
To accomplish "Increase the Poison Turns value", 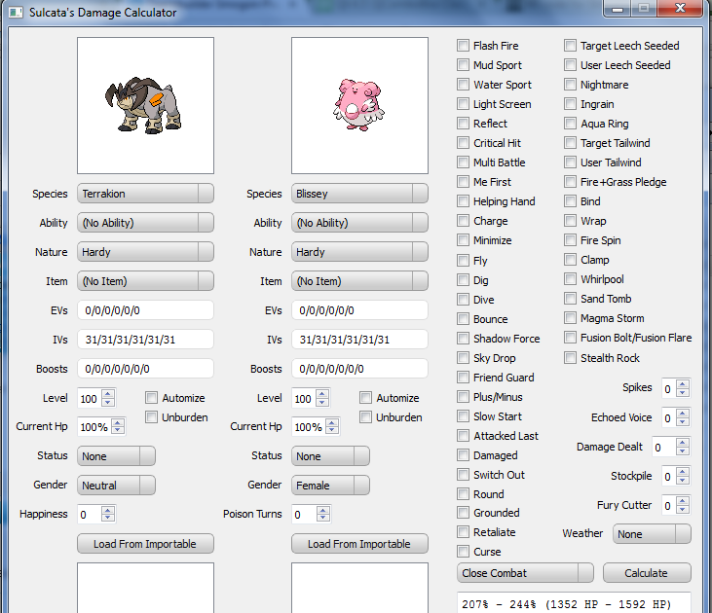I will (x=322, y=511).
